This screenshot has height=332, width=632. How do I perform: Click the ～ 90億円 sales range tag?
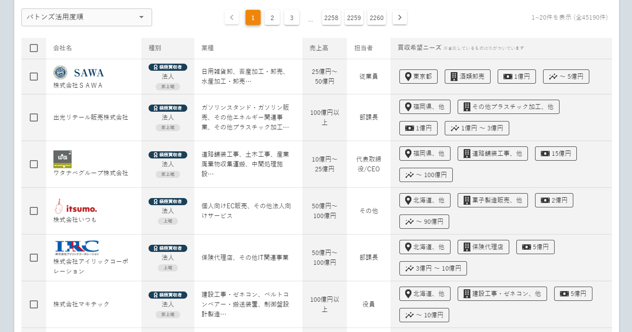[x=424, y=222]
